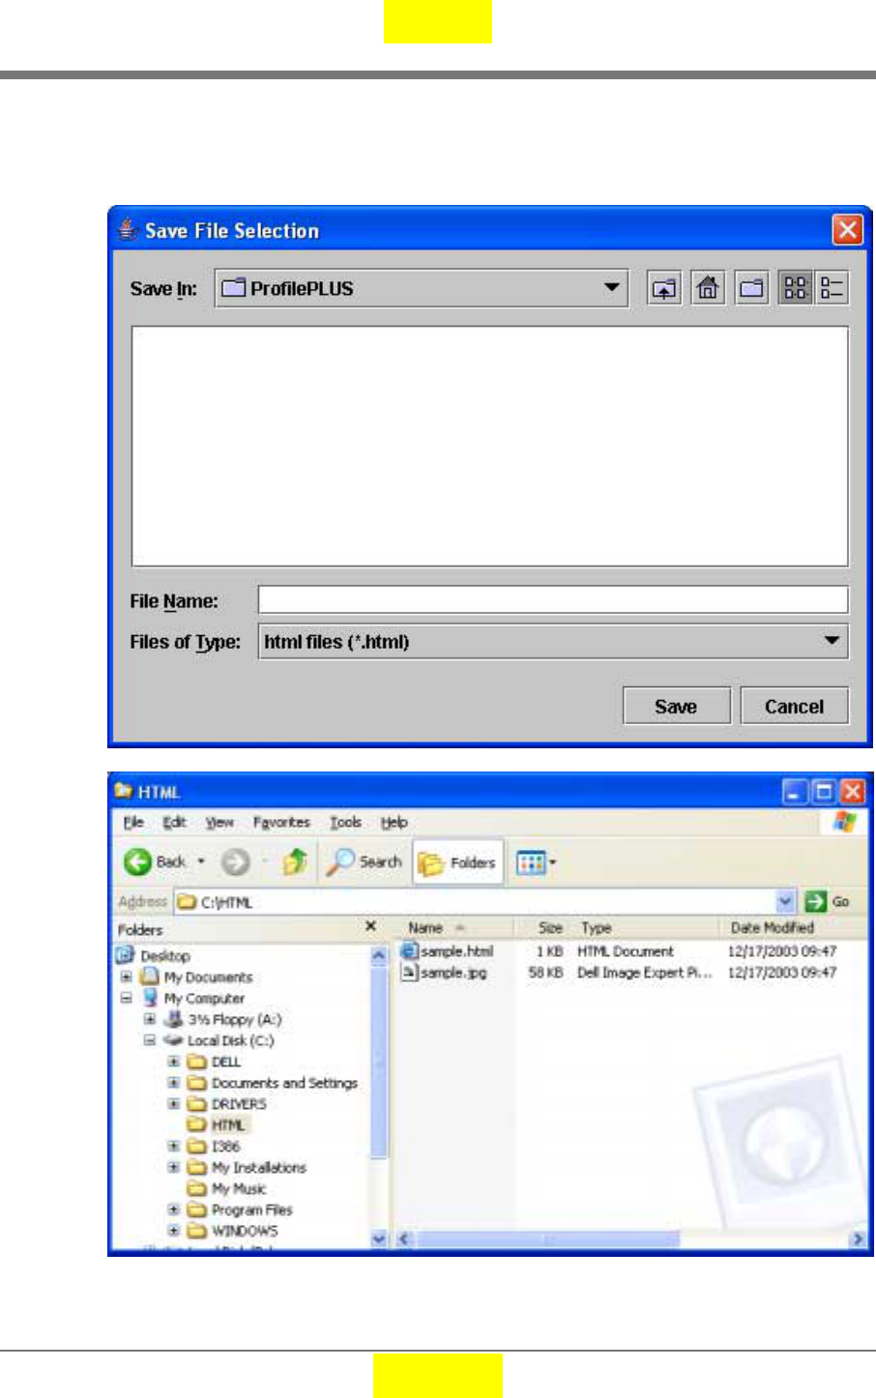
Task: Click the file list scroll-right arrow
Action: [857, 1238]
